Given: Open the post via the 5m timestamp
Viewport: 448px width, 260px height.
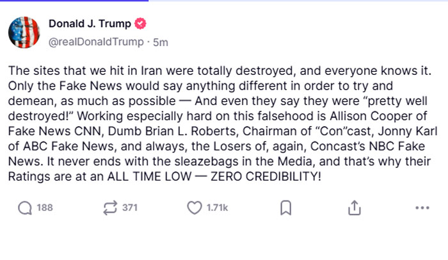Looking at the screenshot, I should 161,42.
